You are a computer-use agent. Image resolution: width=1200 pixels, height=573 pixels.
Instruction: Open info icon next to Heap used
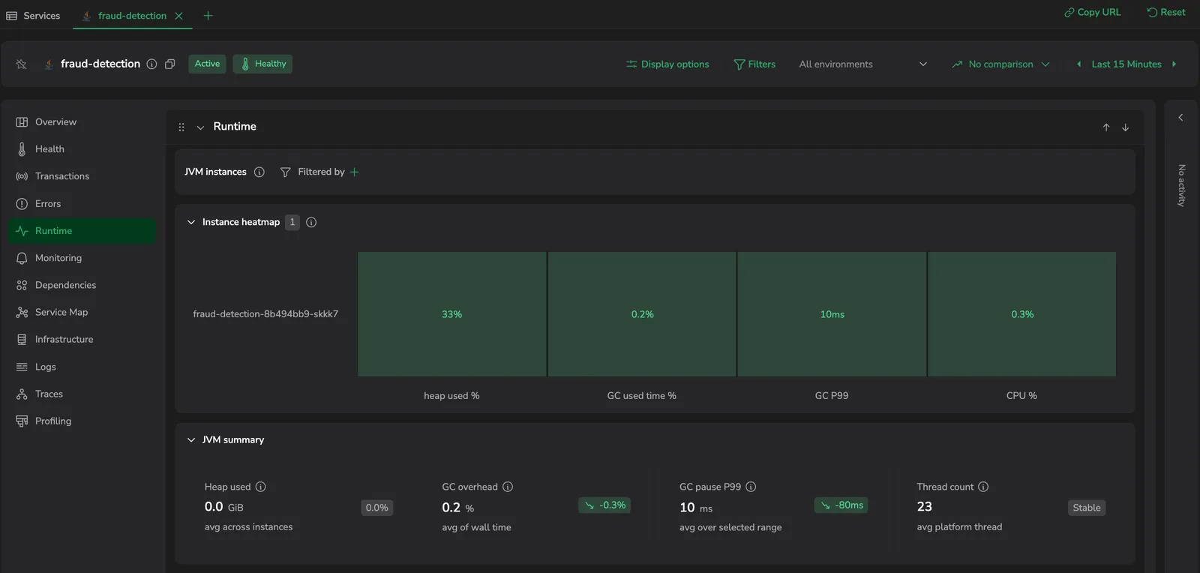point(261,487)
